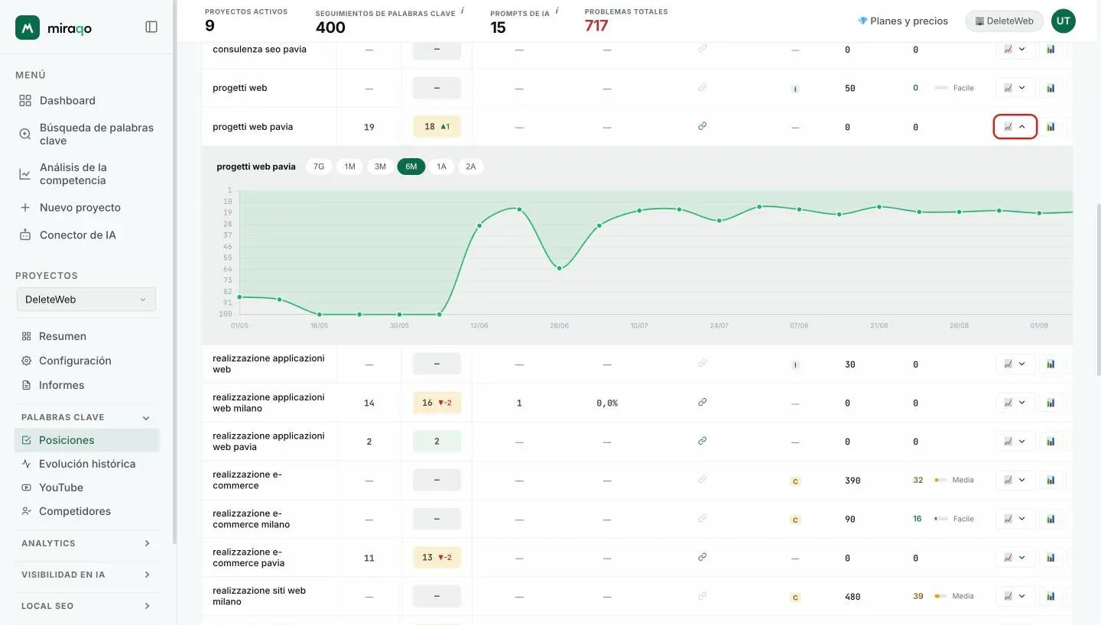
Task: Select the 1M chart range
Action: click(349, 167)
